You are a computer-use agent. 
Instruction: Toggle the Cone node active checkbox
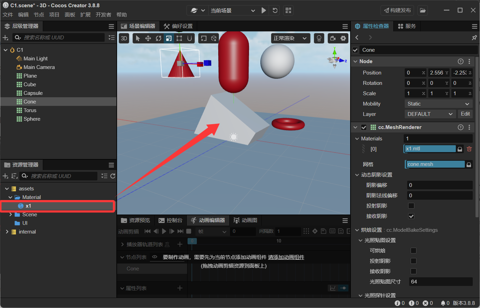tap(355, 50)
